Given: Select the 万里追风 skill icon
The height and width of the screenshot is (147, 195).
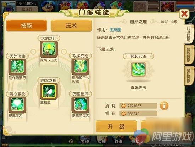Looking at the screenshot, I should (80, 104).
